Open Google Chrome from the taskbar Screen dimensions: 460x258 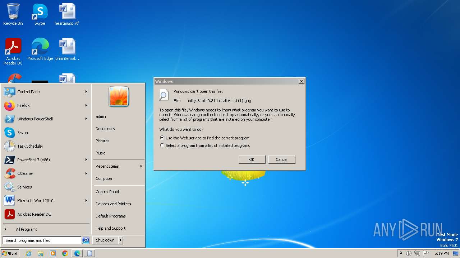65,253
